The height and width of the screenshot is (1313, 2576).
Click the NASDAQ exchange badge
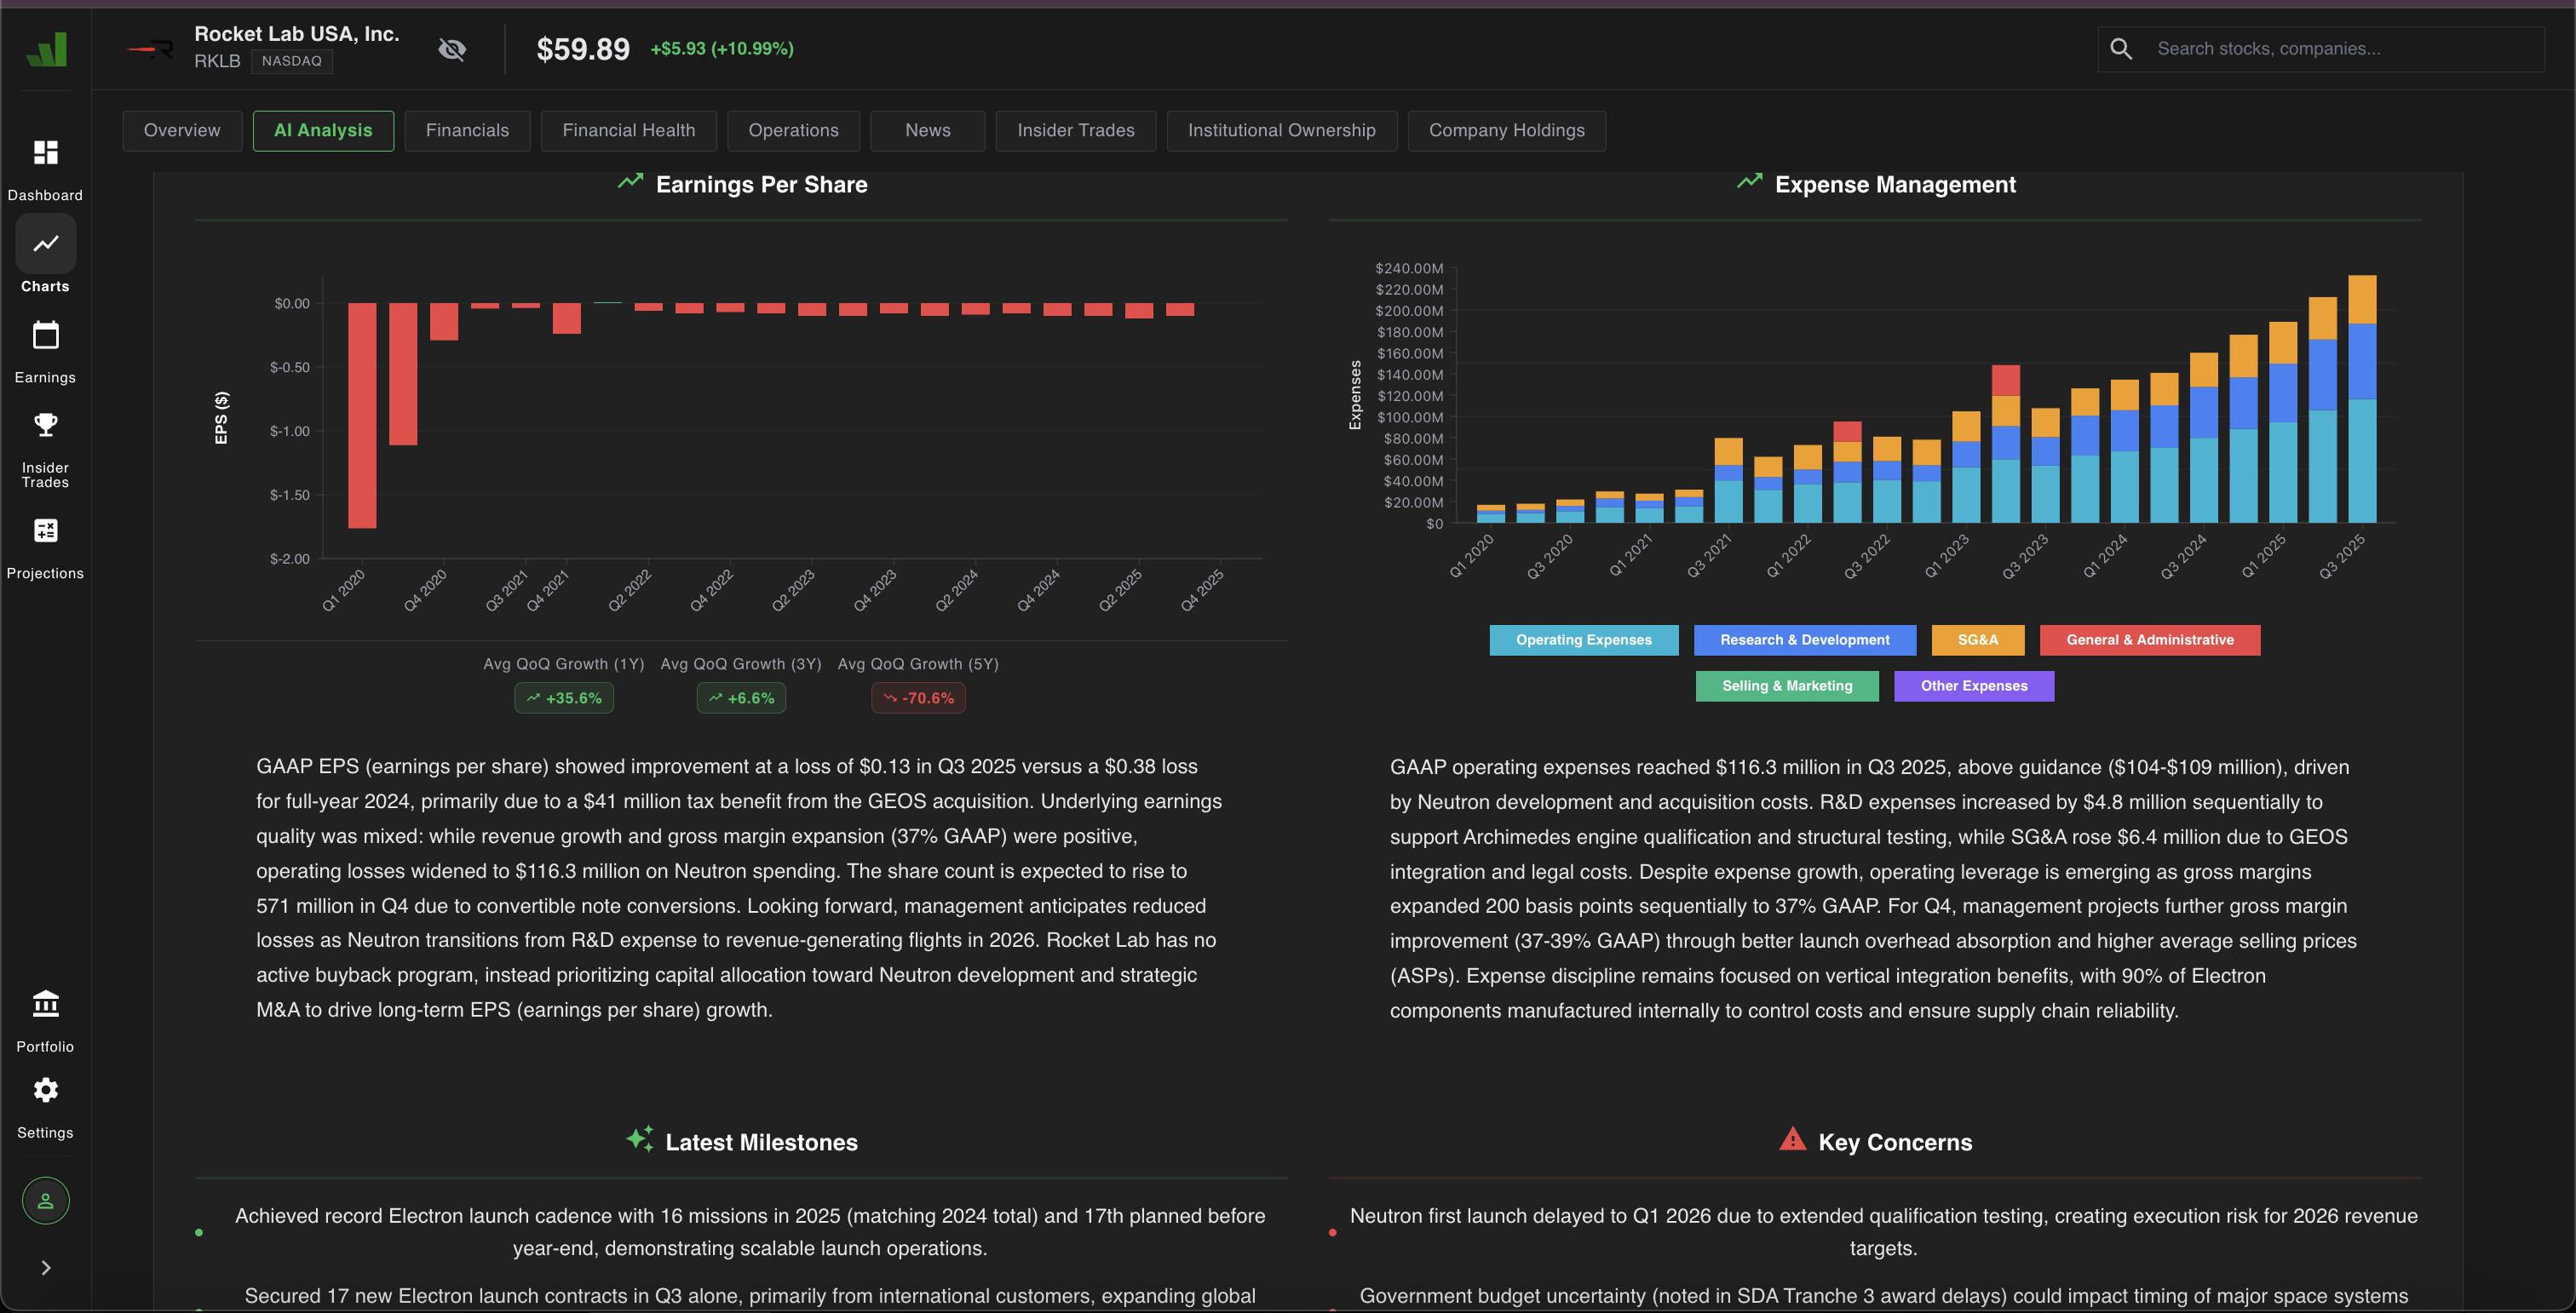pyautogui.click(x=291, y=61)
